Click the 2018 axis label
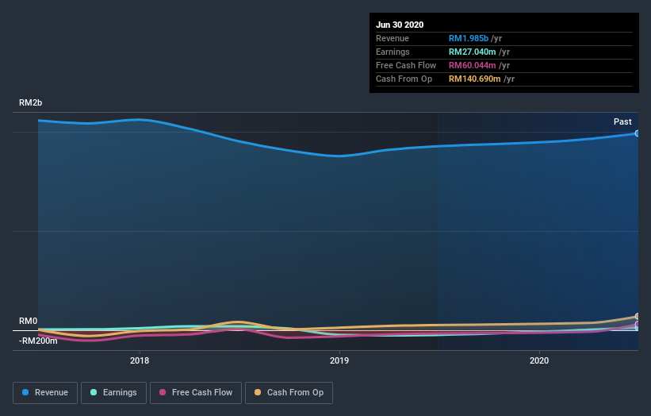This screenshot has width=651, height=416. (x=140, y=360)
